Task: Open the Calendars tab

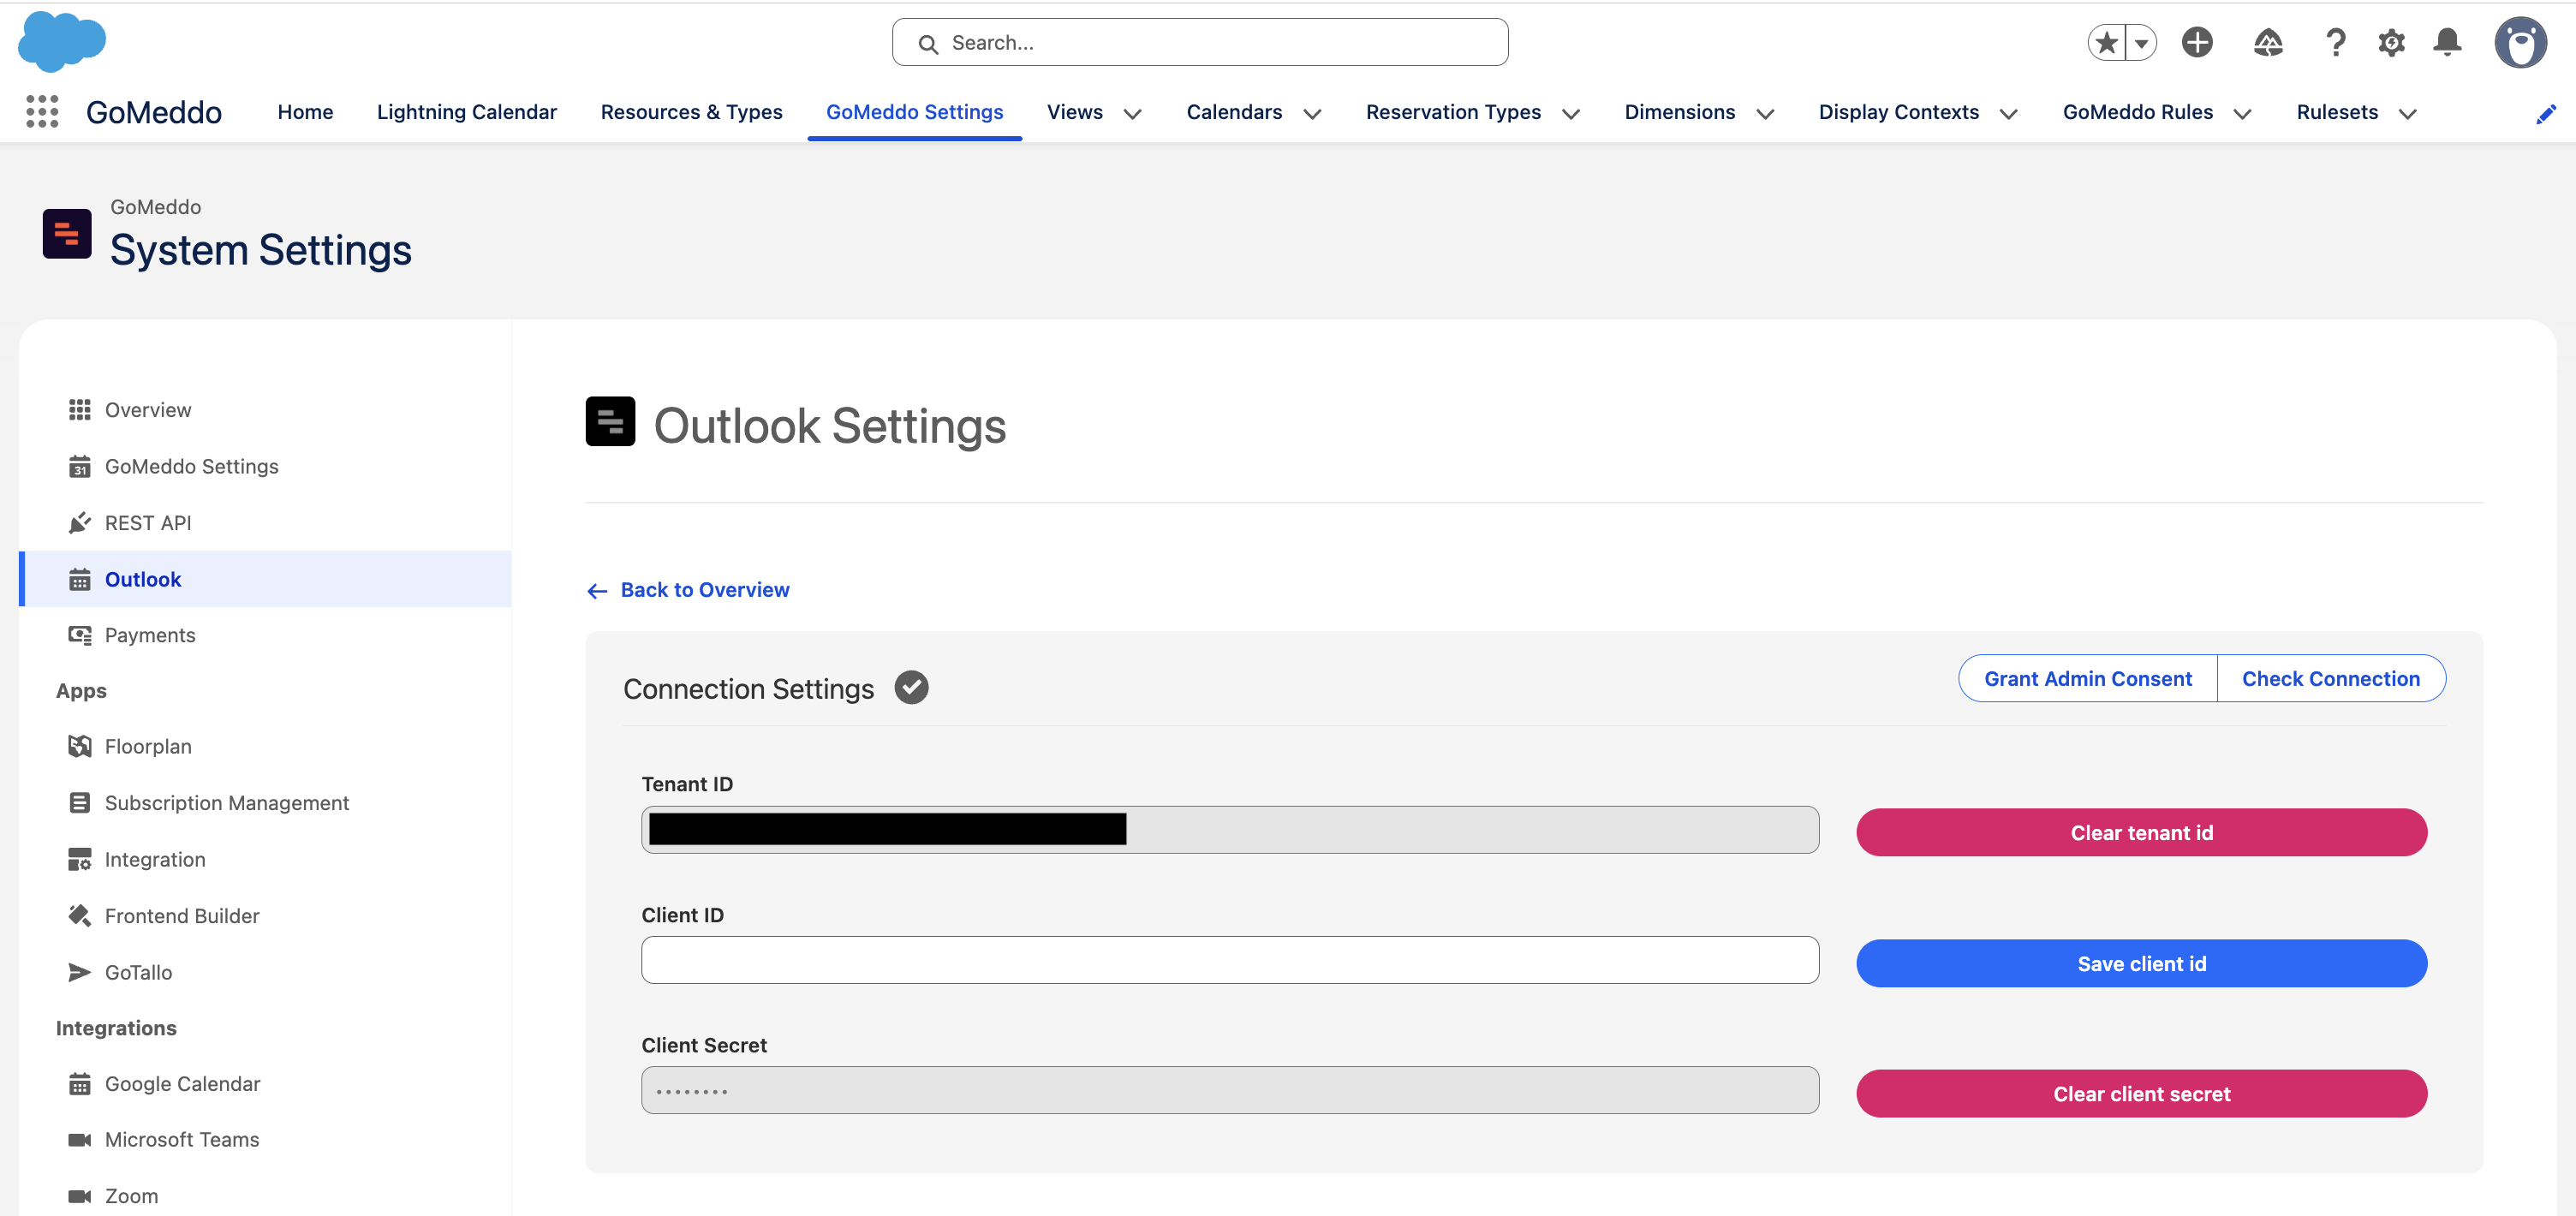Action: click(1234, 112)
